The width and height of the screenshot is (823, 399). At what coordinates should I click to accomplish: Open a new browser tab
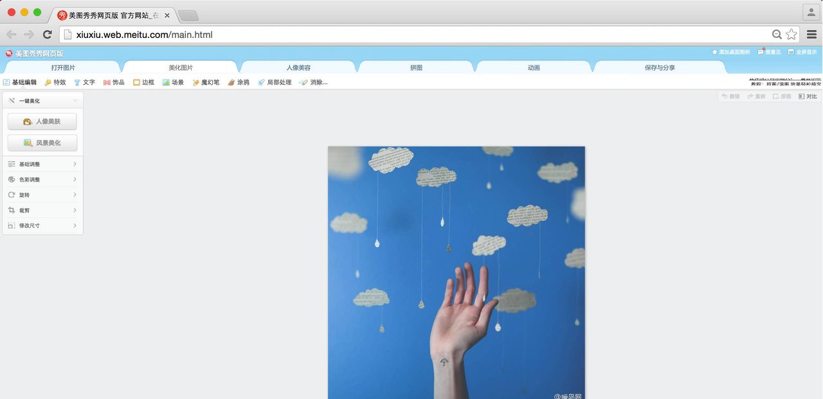(188, 15)
